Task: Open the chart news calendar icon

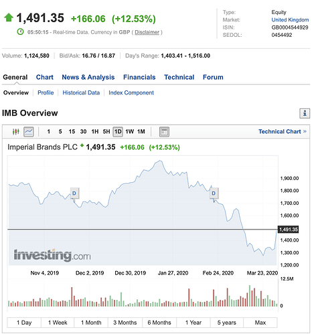Action: click(164, 132)
